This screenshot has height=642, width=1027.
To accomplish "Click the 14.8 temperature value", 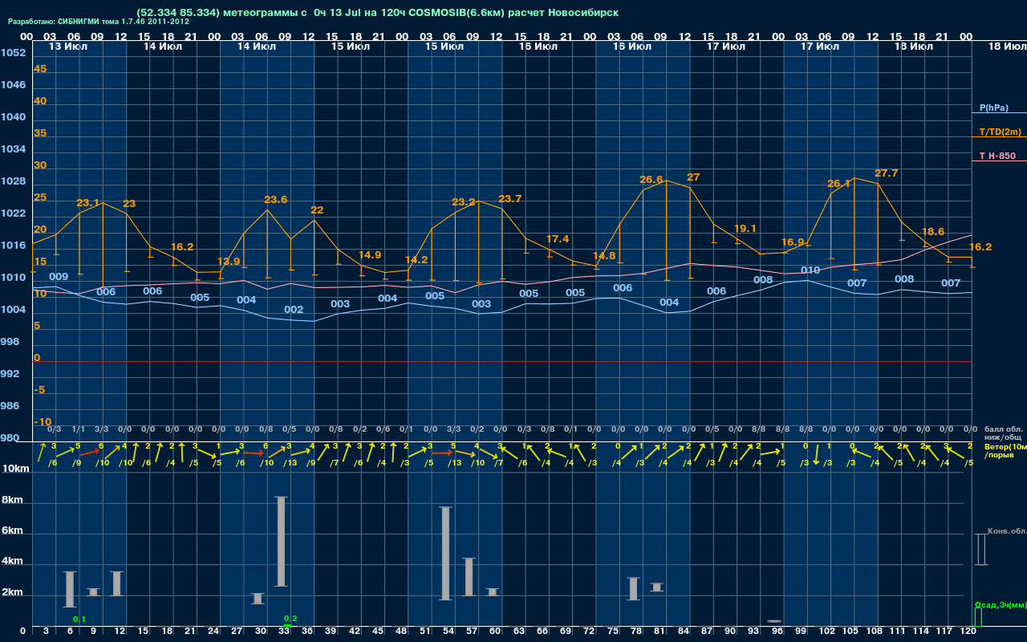I will tap(604, 256).
